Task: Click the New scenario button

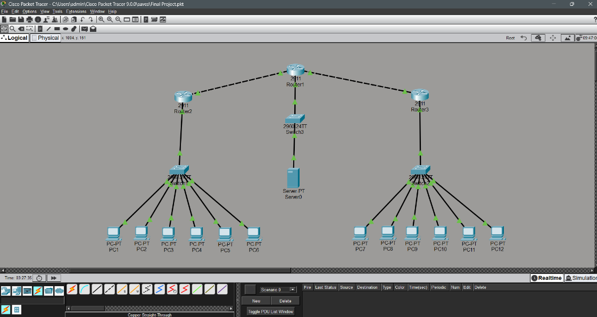Action: point(256,301)
